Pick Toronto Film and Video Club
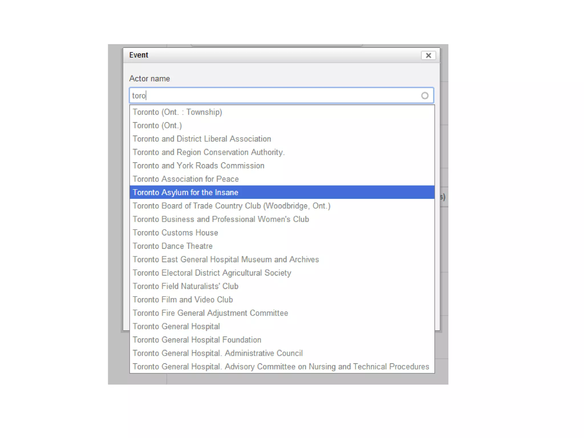584x438 pixels. point(182,300)
